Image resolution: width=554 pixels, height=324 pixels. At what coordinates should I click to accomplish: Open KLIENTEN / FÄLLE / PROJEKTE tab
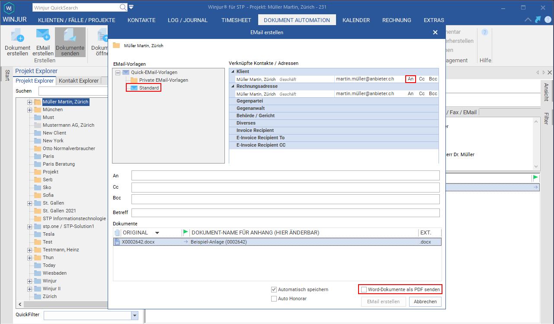coord(77,20)
